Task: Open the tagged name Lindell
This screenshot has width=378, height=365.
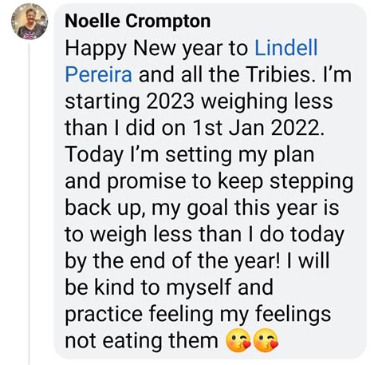Action: coord(286,48)
